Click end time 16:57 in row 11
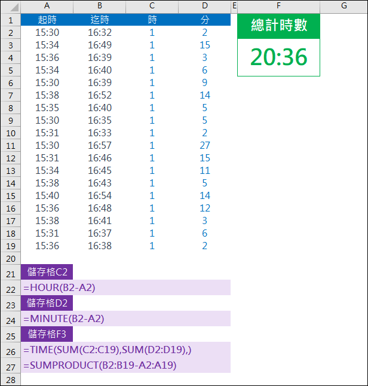Screen dimensions: 368x386 point(99,145)
